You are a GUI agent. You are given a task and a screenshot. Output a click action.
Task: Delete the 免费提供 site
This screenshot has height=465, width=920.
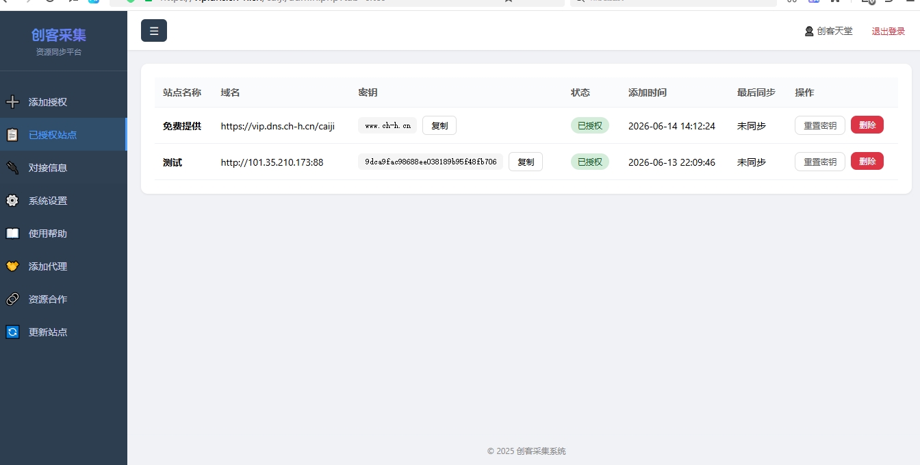867,125
